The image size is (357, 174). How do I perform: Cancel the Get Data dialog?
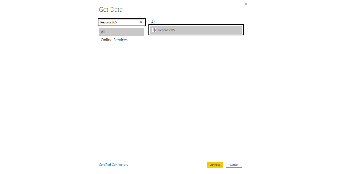[x=234, y=165]
